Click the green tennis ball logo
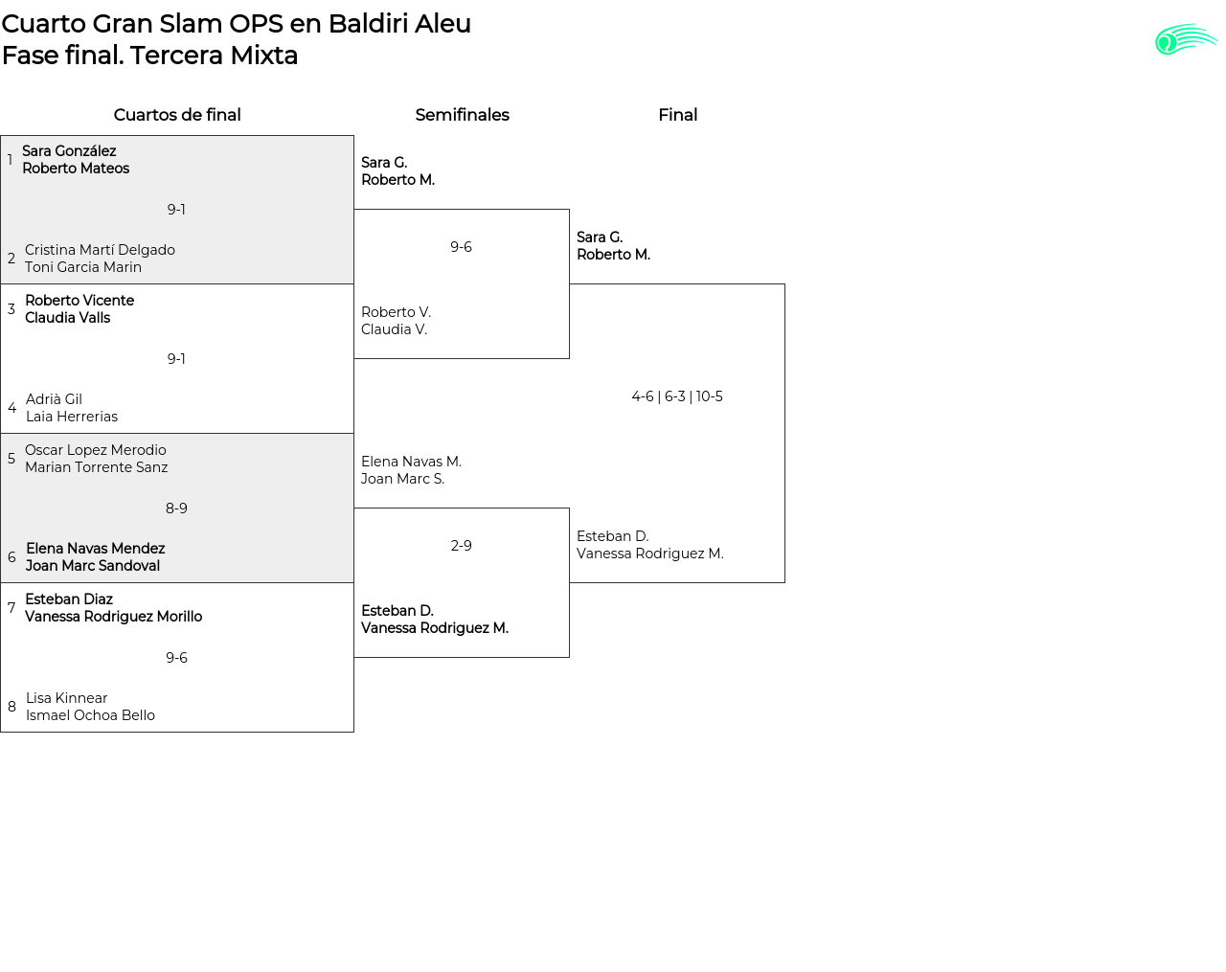Image resolution: width=1226 pixels, height=972 pixels. point(1185,39)
